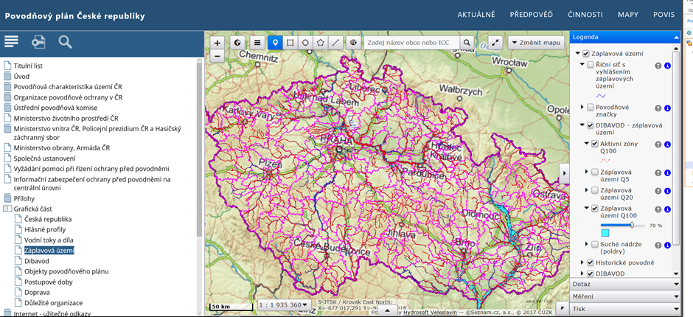Toggle fullscreen map with arrows icon
Image resolution: width=693 pixels, height=317 pixels.
tap(496, 43)
